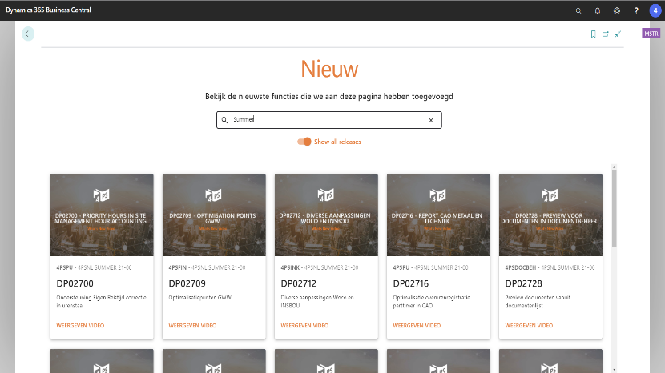Click the Show all releases label
The height and width of the screenshot is (373, 665).
click(337, 142)
